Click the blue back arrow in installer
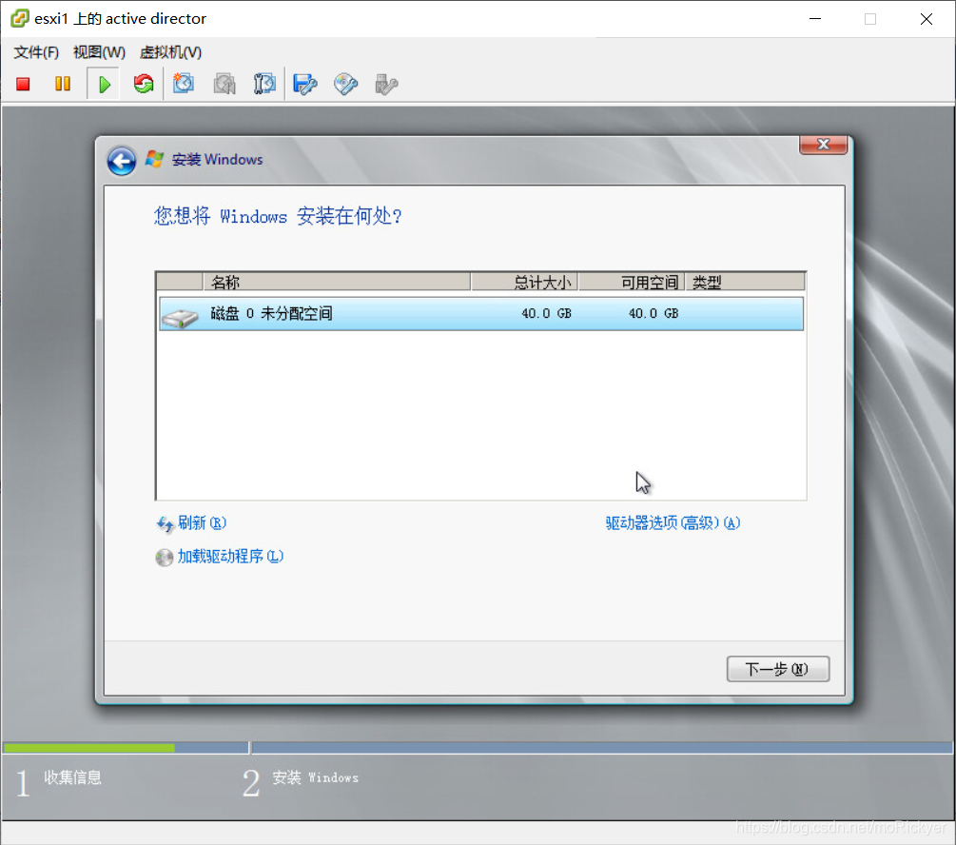Image resolution: width=956 pixels, height=845 pixels. (x=122, y=161)
